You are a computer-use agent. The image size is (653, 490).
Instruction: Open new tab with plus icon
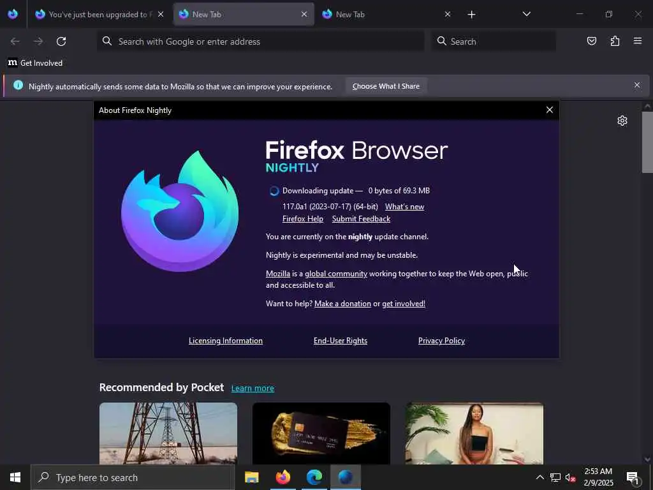click(471, 15)
